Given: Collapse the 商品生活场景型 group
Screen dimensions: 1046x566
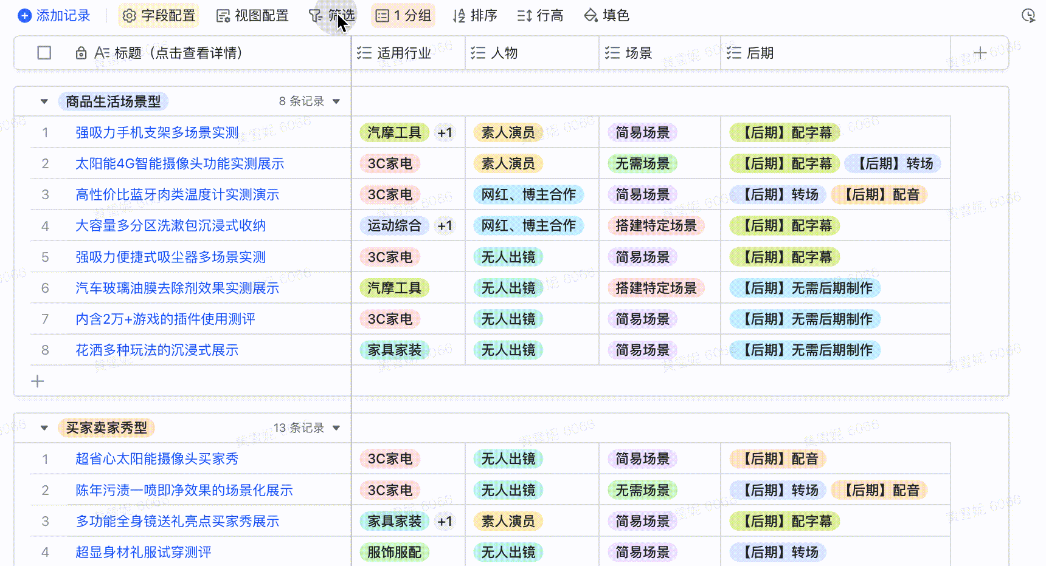Looking at the screenshot, I should (x=44, y=101).
